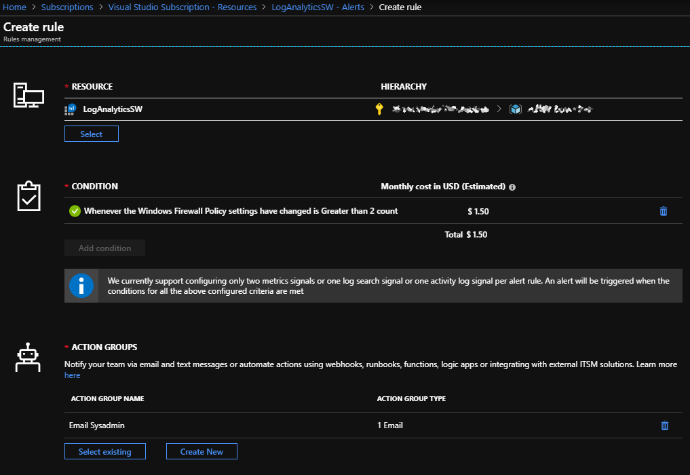This screenshot has width=690, height=475.
Task: Click the subscription key icon in hierarchy
Action: [x=379, y=109]
